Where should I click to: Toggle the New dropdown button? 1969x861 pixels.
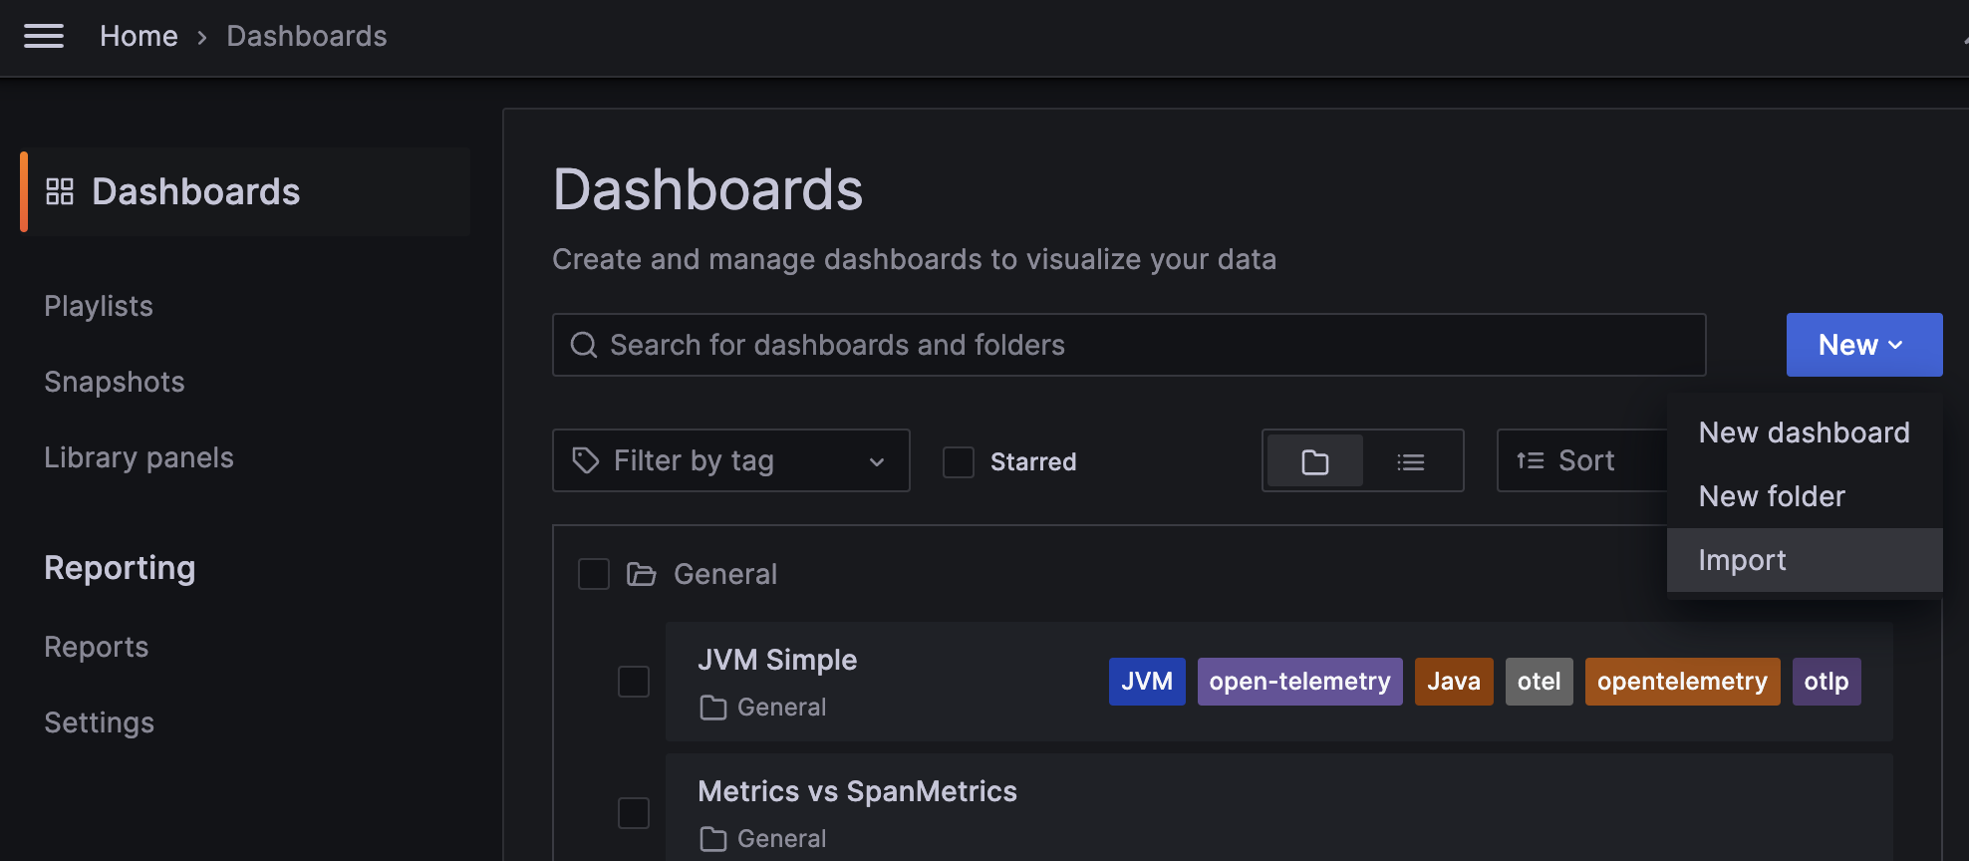point(1863,345)
